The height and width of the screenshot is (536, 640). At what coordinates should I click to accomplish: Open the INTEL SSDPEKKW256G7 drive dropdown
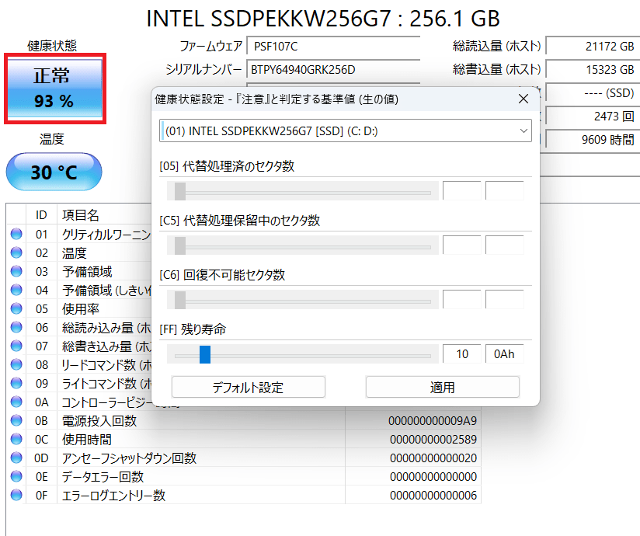345,131
